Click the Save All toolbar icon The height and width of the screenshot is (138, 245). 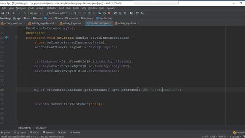click(3, 13)
